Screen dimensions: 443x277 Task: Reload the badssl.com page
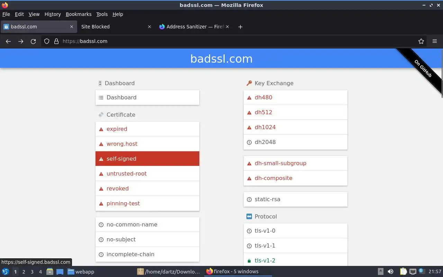coord(33,41)
